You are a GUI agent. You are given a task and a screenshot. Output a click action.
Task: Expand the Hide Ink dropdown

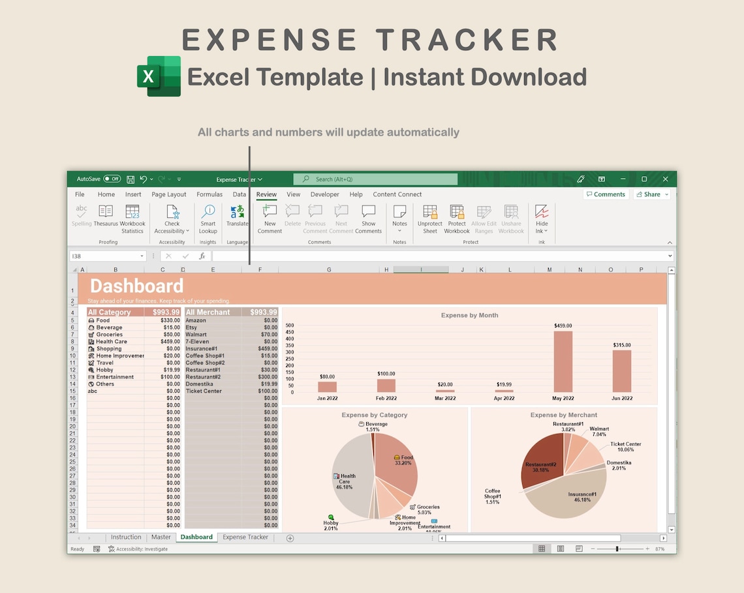pos(545,230)
